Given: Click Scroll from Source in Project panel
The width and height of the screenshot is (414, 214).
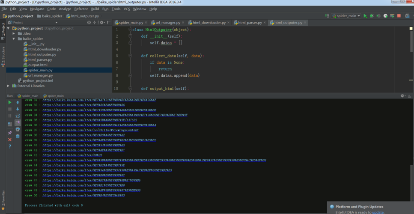Looking at the screenshot, I should coord(89,22).
